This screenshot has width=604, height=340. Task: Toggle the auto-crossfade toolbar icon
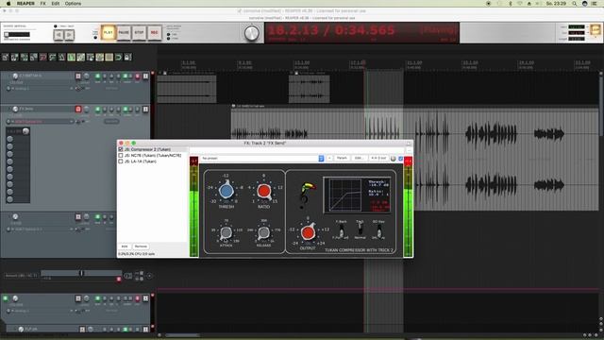tap(72, 58)
